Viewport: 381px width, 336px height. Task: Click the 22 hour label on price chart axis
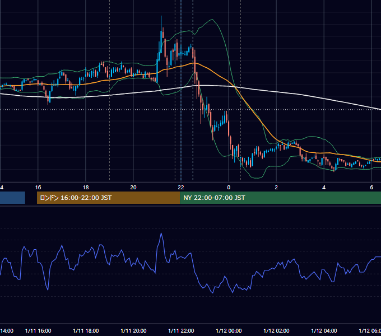tap(181, 188)
